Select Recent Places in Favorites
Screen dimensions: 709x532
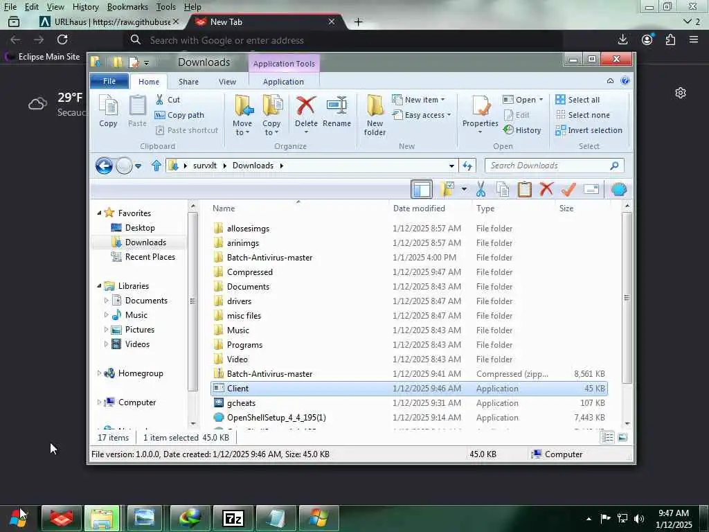(150, 256)
